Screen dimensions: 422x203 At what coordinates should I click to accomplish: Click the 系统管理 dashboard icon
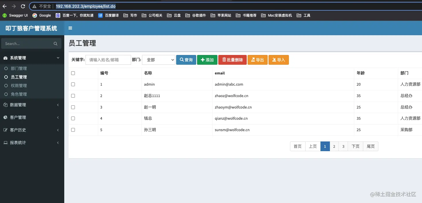click(5, 58)
